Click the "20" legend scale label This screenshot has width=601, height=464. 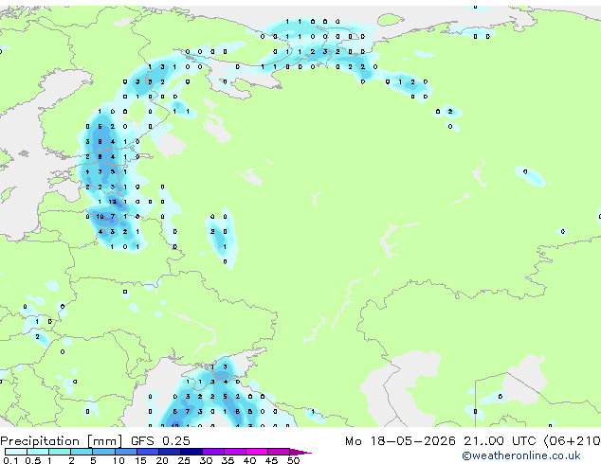click(x=162, y=460)
